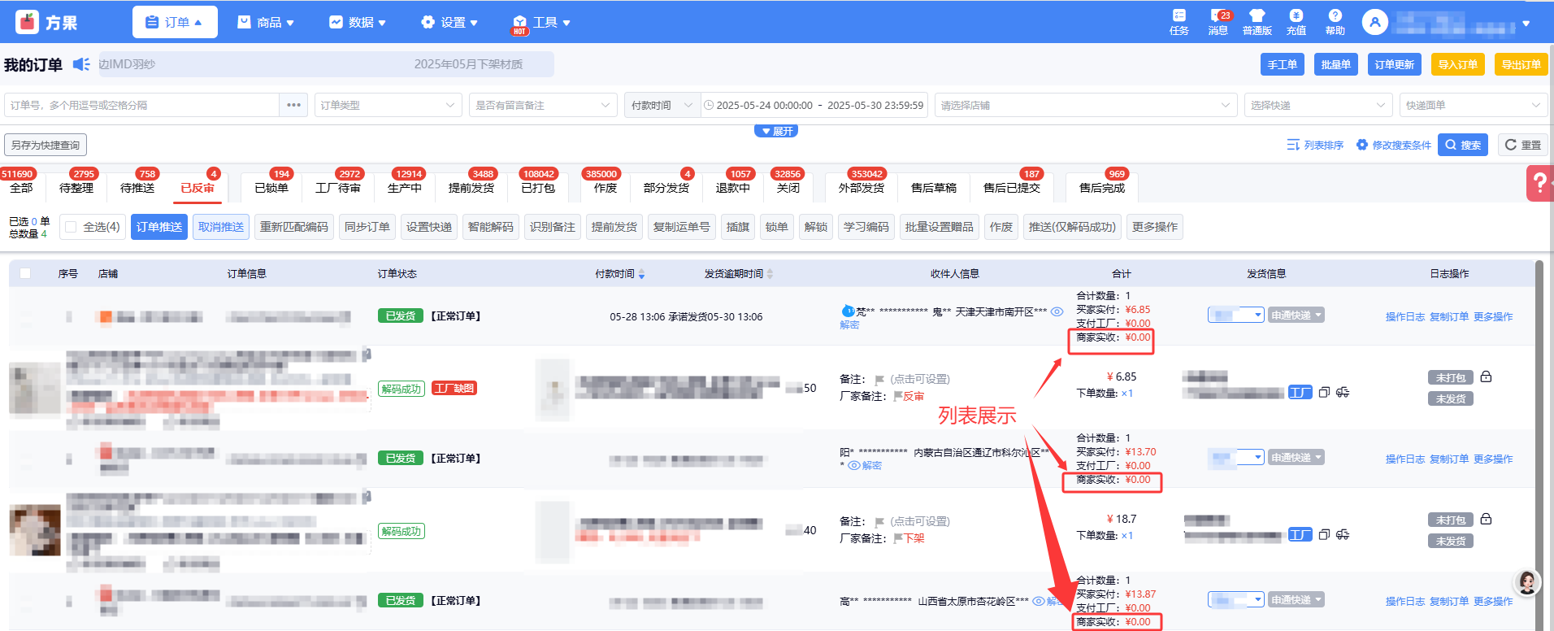Sort by the 付款时间 column arrows
The width and height of the screenshot is (1554, 631).
(x=641, y=274)
